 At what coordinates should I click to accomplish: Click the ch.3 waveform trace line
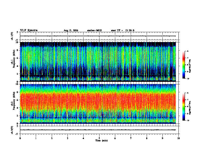(98, 130)
